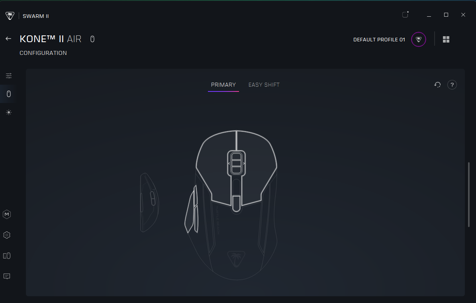Click the device info icon in lower sidebar
The image size is (476, 303).
point(7,256)
